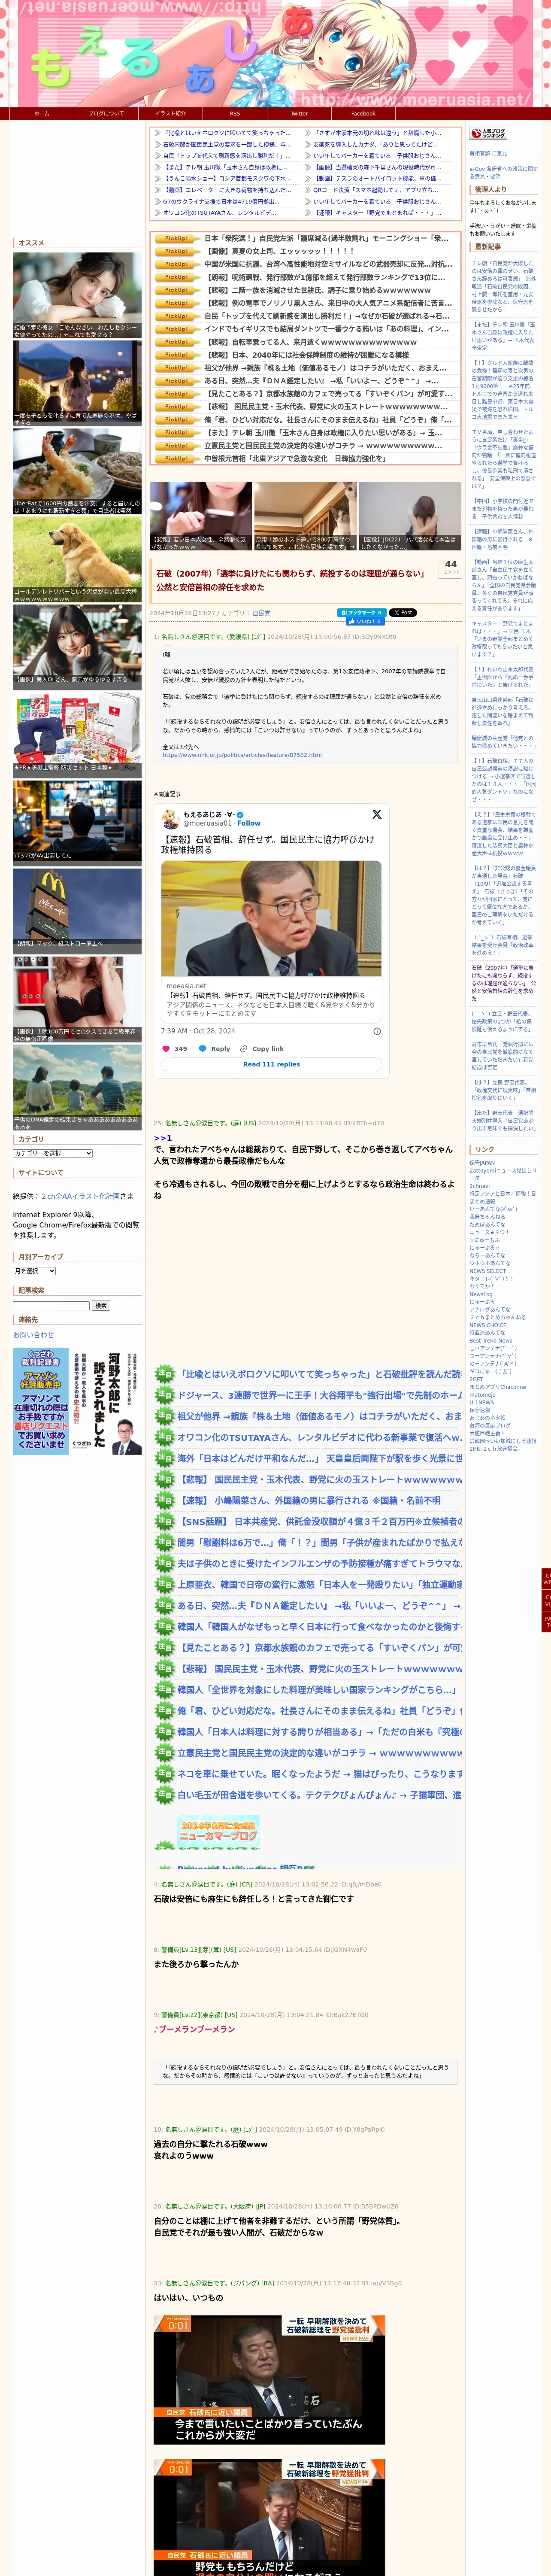The width and height of the screenshot is (551, 2576).
Task: Click the info icon on embedded tweet
Action: 377,1031
